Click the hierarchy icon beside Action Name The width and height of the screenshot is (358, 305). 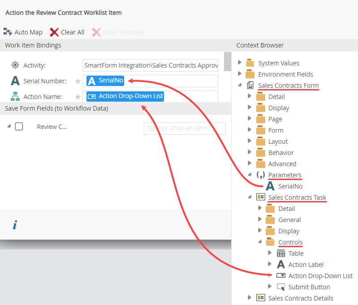coord(15,96)
